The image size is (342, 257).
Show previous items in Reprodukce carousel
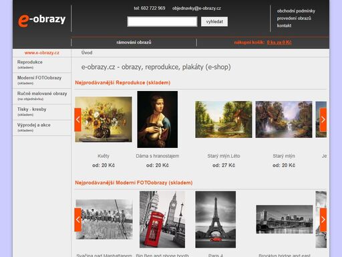tap(77, 120)
